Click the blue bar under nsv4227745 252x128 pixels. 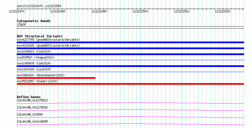[x=130, y=42]
